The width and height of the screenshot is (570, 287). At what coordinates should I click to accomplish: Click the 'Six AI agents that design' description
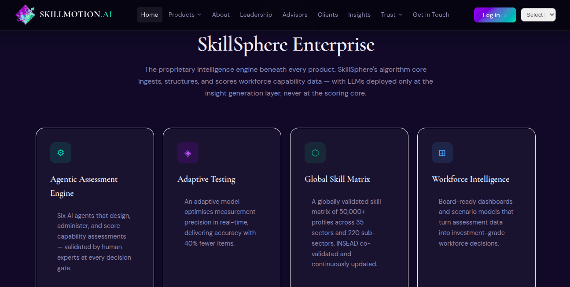pos(94,242)
